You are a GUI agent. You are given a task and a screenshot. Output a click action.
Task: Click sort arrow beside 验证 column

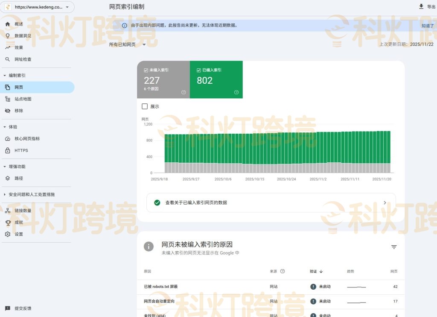coord(321,271)
